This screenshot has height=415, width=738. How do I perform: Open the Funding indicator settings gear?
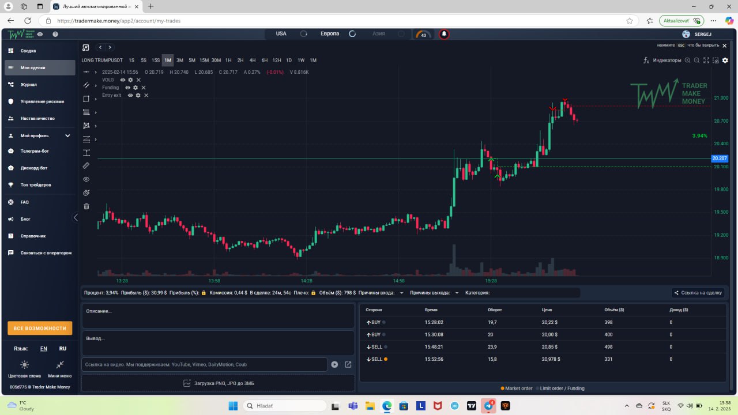(135, 88)
